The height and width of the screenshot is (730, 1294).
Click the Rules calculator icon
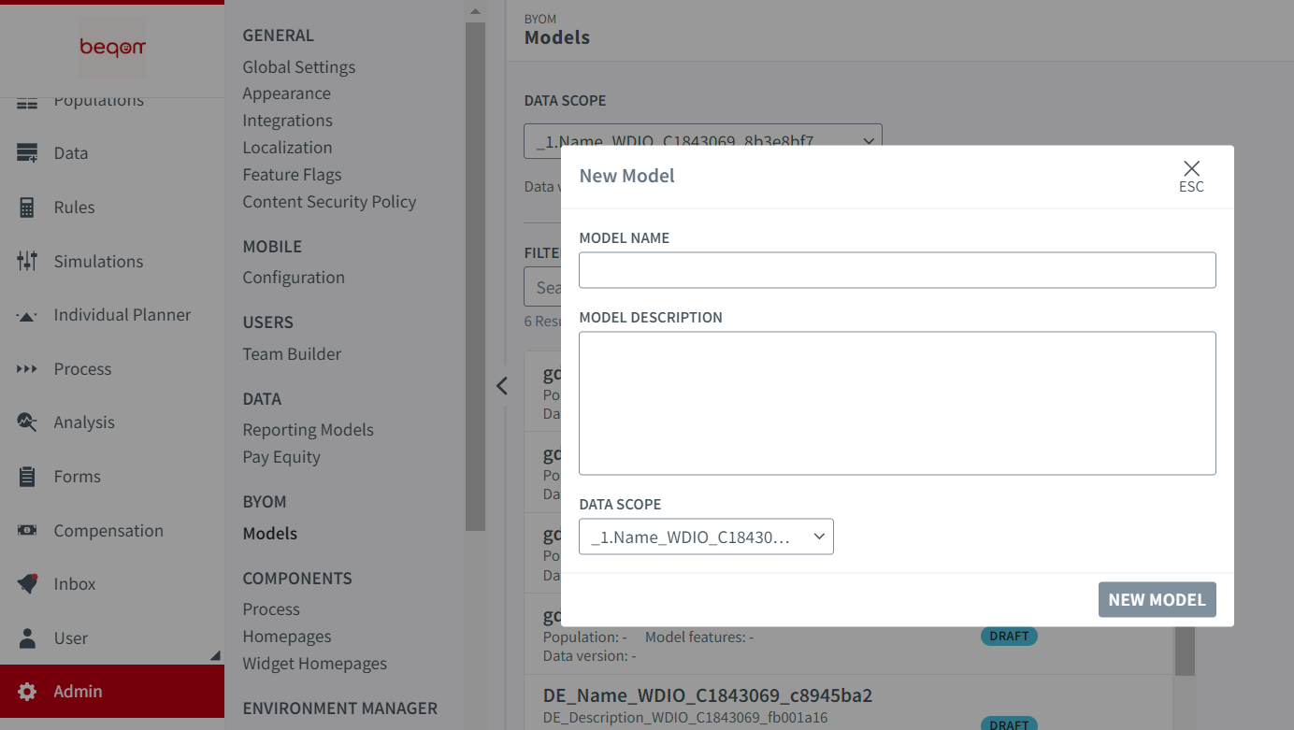(x=27, y=208)
